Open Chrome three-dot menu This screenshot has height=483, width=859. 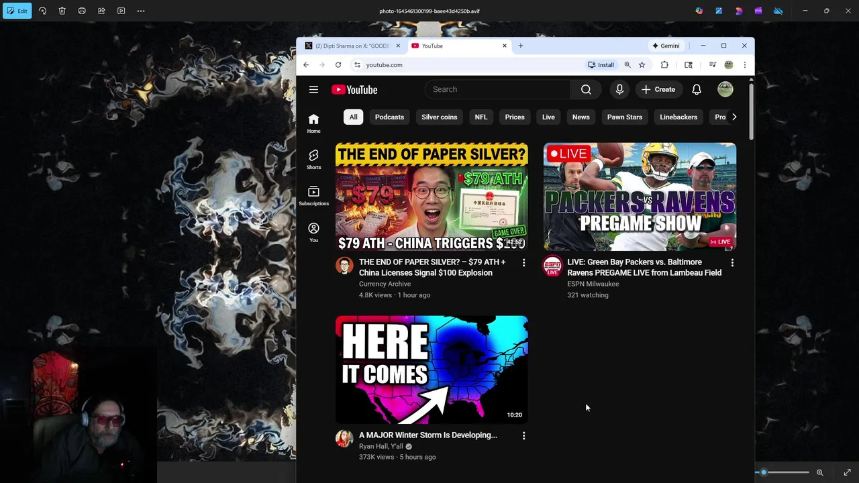744,65
